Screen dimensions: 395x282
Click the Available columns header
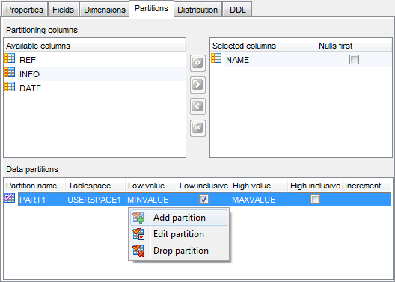[x=95, y=46]
